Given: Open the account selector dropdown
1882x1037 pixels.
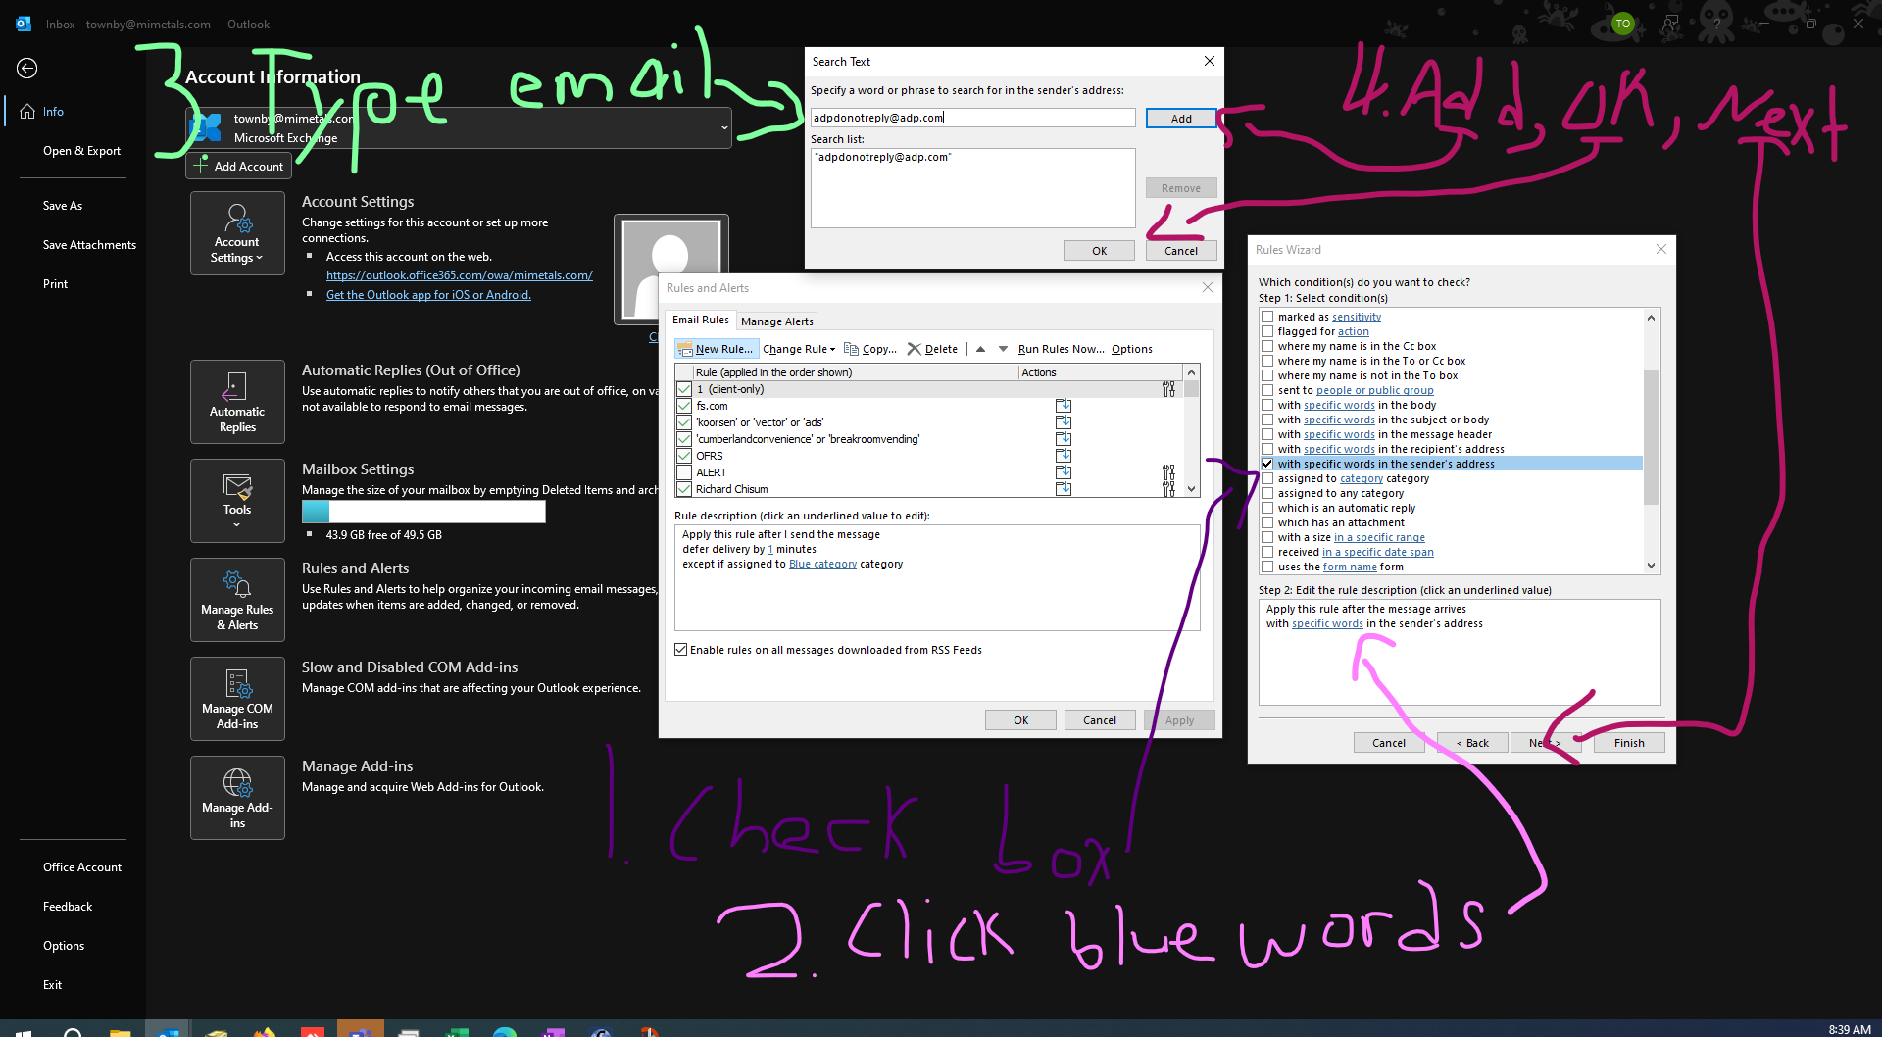Looking at the screenshot, I should point(724,127).
